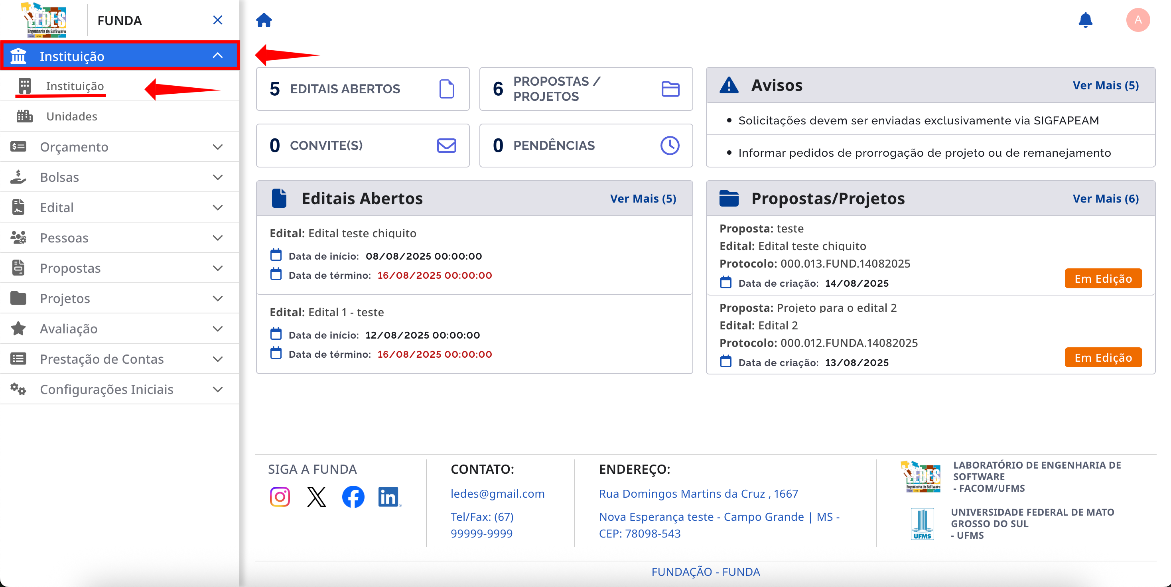1171x587 pixels.
Task: Click the Pendências clock icon
Action: pyautogui.click(x=670, y=146)
